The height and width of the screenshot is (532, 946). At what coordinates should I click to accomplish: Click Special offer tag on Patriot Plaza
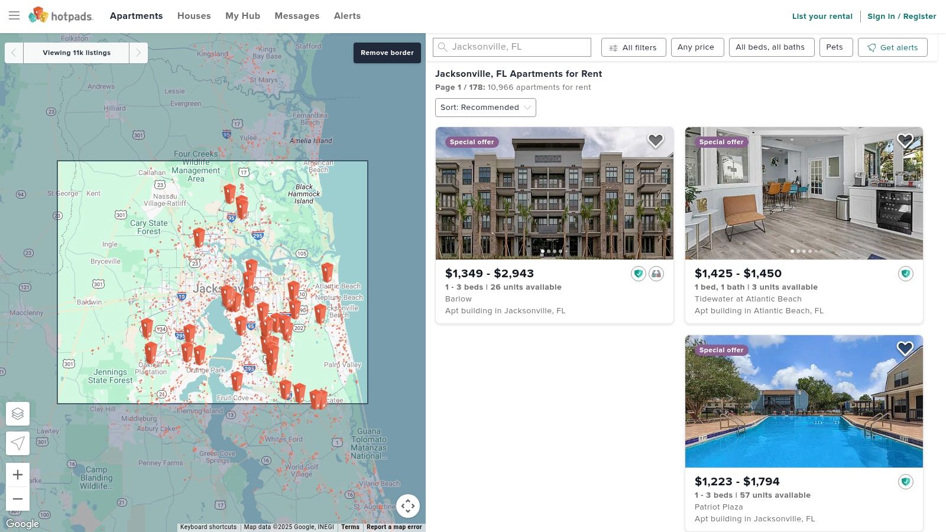(x=721, y=350)
